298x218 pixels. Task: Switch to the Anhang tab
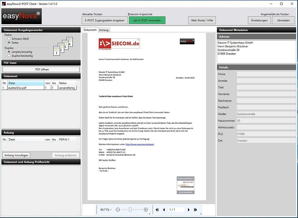click(104, 30)
